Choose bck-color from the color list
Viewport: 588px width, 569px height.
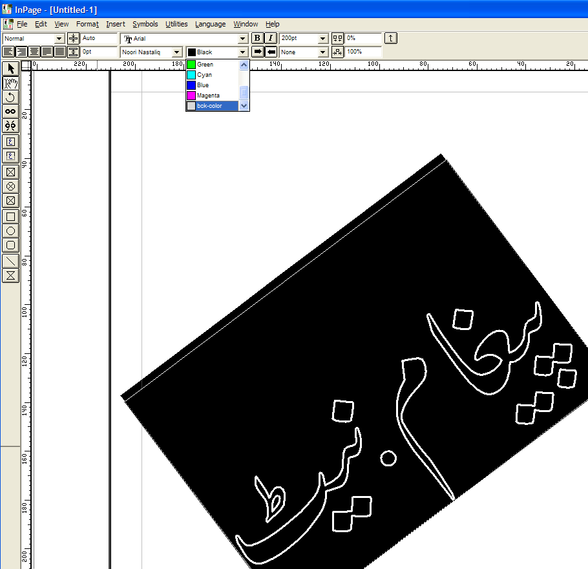(x=209, y=106)
